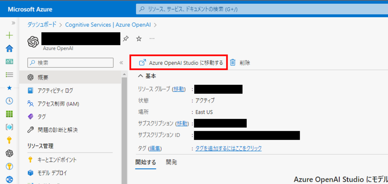Screen dimensions: 388x184
Task: Click the 削除 button
Action: 240,63
